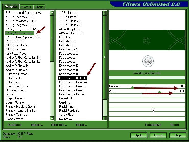The image size is (189, 142).
Task: Select Color Effects category
Action: (x=14, y=78)
